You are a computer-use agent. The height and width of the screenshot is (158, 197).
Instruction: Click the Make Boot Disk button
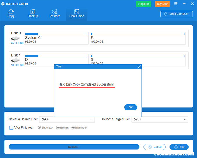pyautogui.click(x=176, y=14)
